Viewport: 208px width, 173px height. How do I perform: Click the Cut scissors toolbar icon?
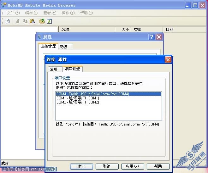click(18, 21)
